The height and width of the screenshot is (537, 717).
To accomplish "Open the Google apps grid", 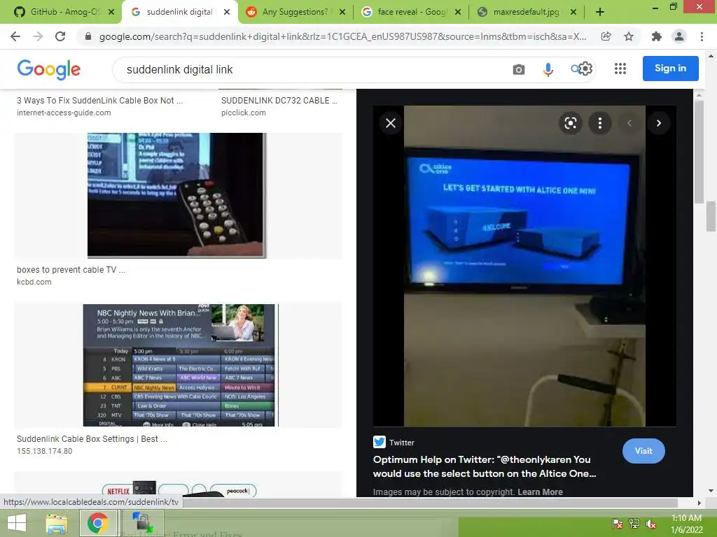I will click(620, 69).
